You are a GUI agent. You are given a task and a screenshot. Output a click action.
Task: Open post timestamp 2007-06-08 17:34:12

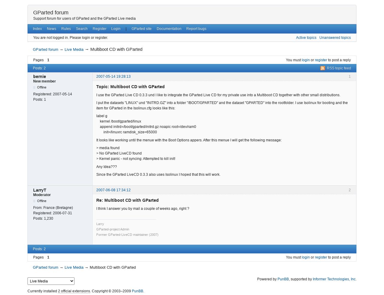coord(113,190)
